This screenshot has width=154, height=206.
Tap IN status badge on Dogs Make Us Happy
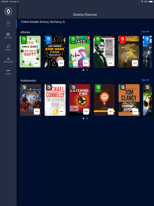coord(24,40)
